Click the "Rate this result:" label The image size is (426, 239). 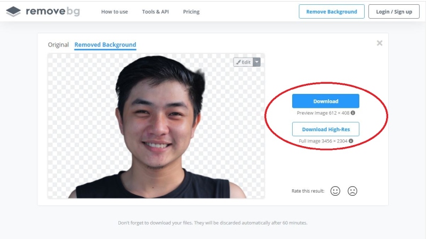coord(308,191)
